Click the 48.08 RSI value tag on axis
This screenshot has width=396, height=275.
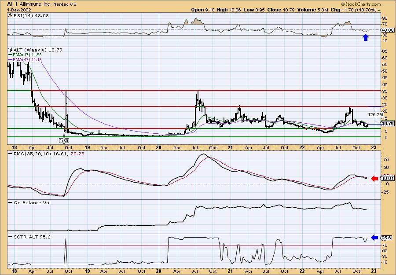point(387,30)
